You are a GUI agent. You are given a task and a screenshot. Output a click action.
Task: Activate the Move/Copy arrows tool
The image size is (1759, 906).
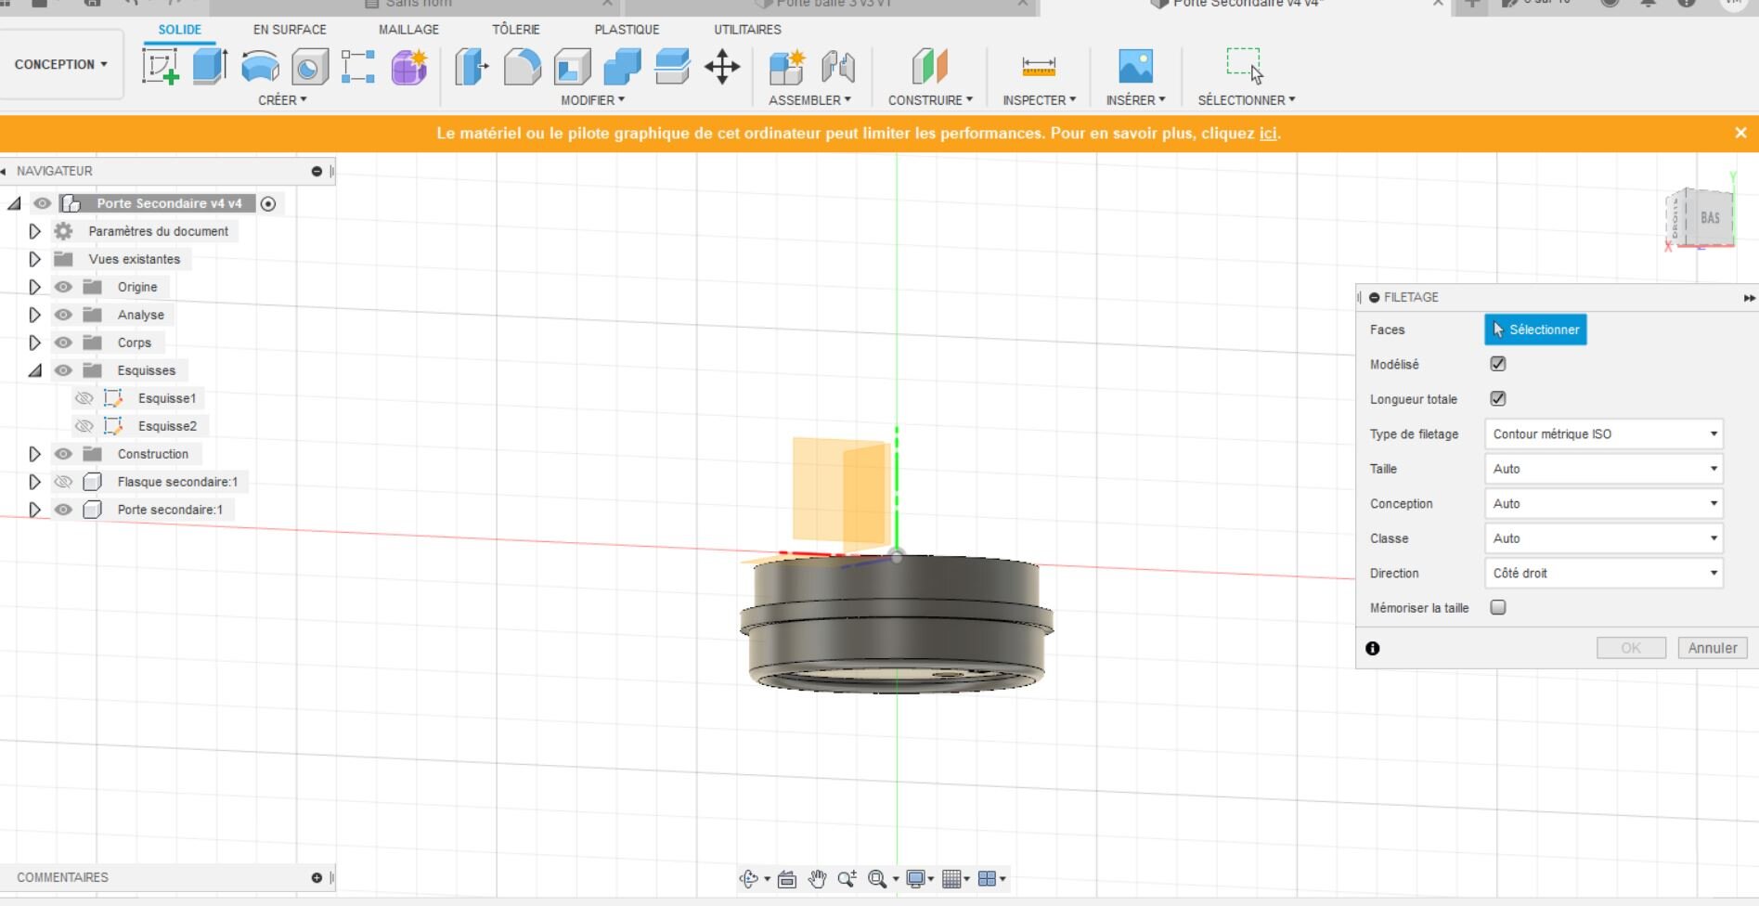click(x=722, y=67)
